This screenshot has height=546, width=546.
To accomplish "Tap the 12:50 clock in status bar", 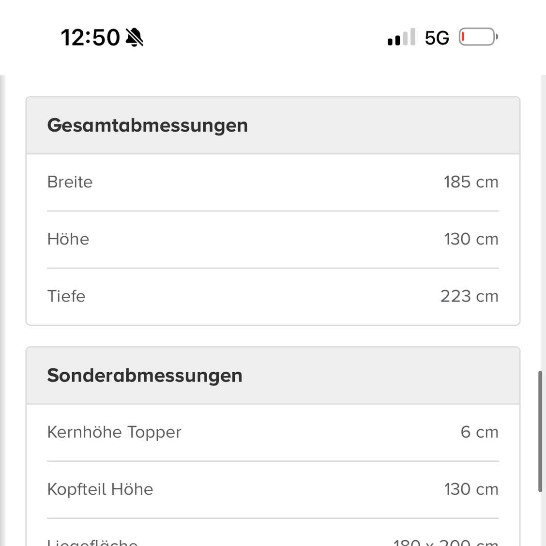I will 90,37.
